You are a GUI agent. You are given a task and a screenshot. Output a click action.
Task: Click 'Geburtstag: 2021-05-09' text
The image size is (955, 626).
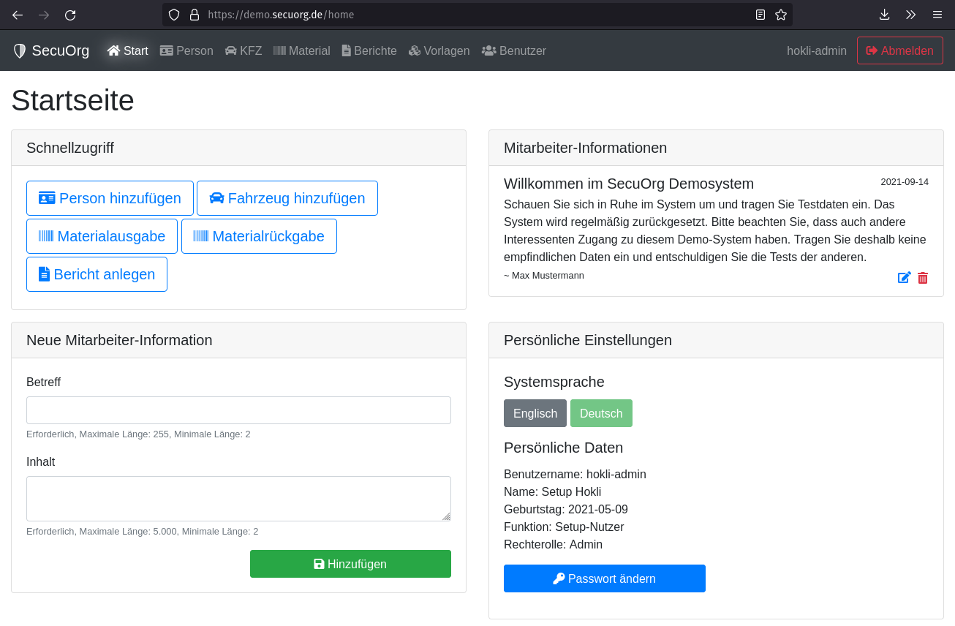[x=566, y=509]
